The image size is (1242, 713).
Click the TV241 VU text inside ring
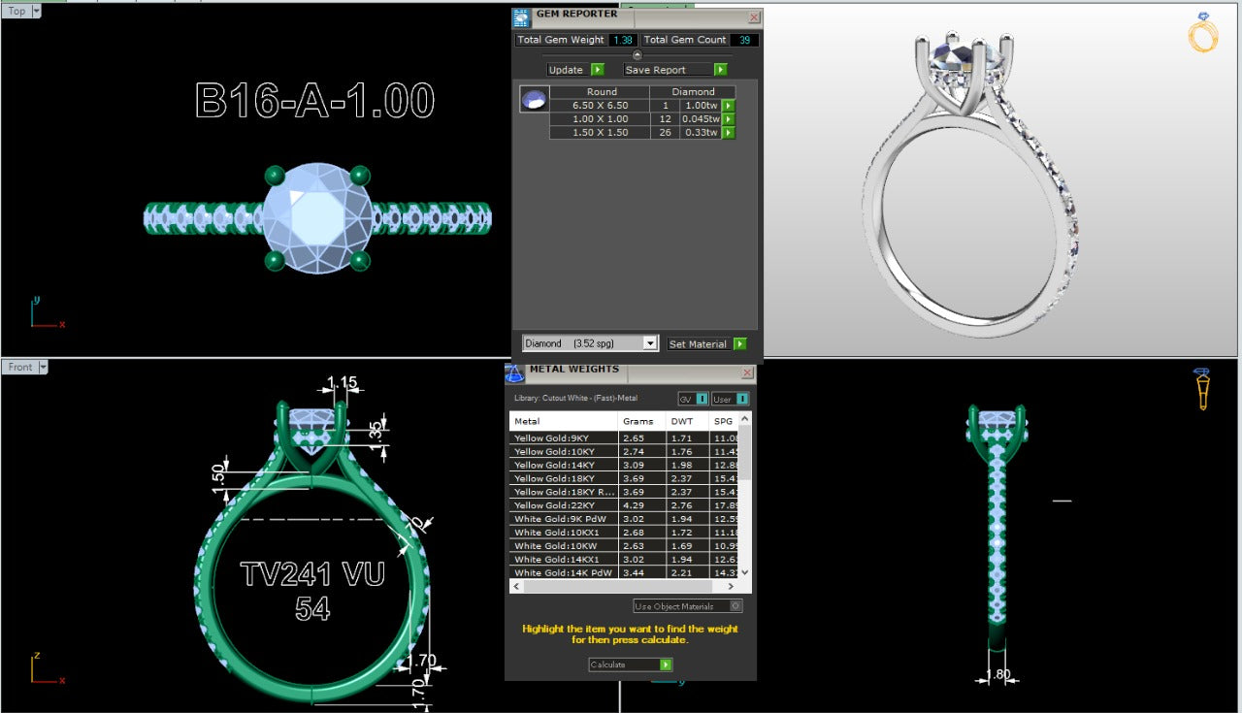click(312, 574)
